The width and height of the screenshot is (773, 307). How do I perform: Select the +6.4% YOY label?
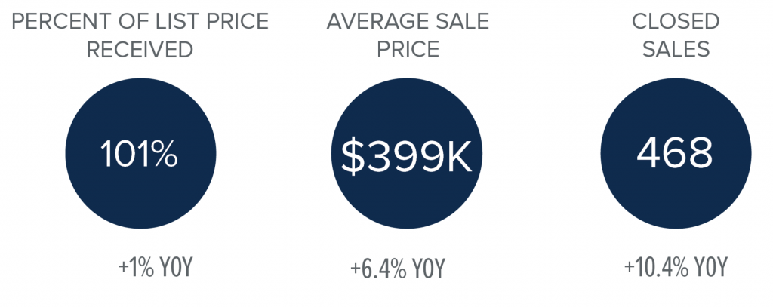[397, 269]
